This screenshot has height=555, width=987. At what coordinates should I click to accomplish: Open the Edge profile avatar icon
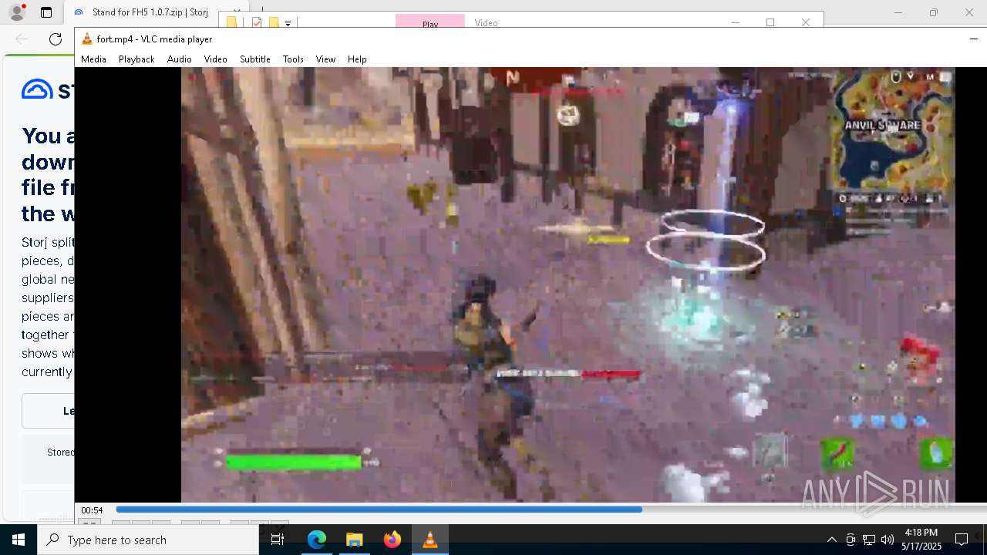(16, 12)
